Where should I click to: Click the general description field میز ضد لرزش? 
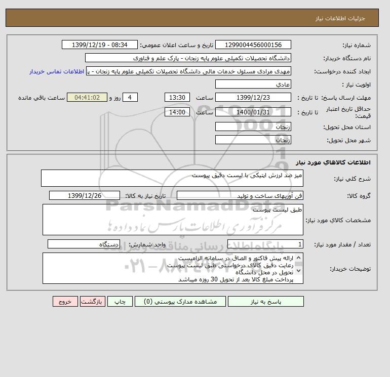coord(172,178)
